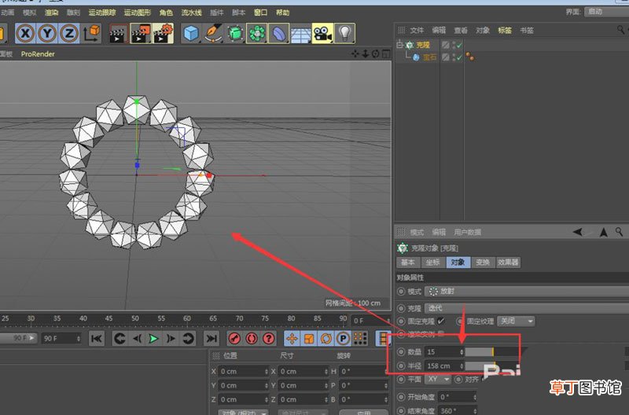Image resolution: width=629 pixels, height=415 pixels.
Task: Toggle 克隆 object enable green checkmark
Action: [x=459, y=45]
